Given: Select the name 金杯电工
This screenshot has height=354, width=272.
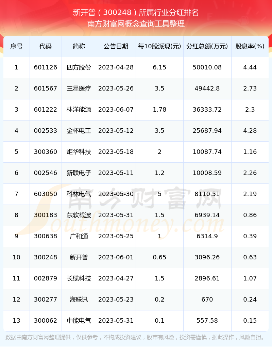Looking at the screenshot, I should pyautogui.click(x=79, y=130).
